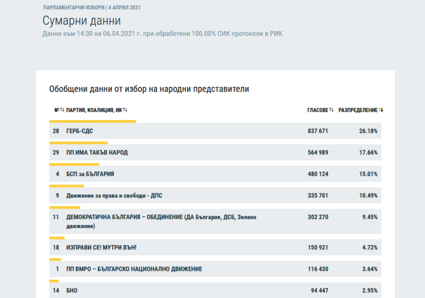Sort table by № column arrows
The width and height of the screenshot is (425, 298).
pyautogui.click(x=62, y=109)
